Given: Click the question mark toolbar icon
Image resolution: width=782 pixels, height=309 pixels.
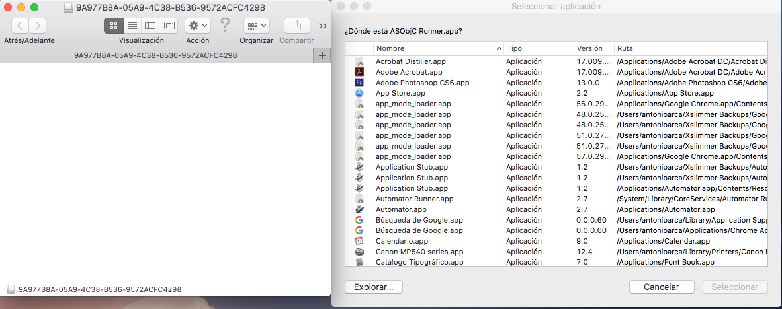Looking at the screenshot, I should tap(226, 25).
